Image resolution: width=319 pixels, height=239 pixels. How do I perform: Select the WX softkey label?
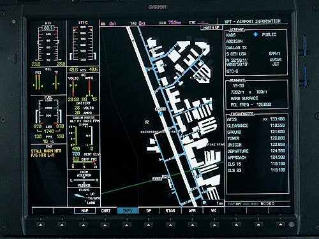tap(214, 210)
